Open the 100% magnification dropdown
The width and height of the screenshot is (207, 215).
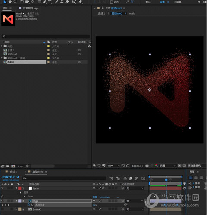pyautogui.click(x=113, y=166)
